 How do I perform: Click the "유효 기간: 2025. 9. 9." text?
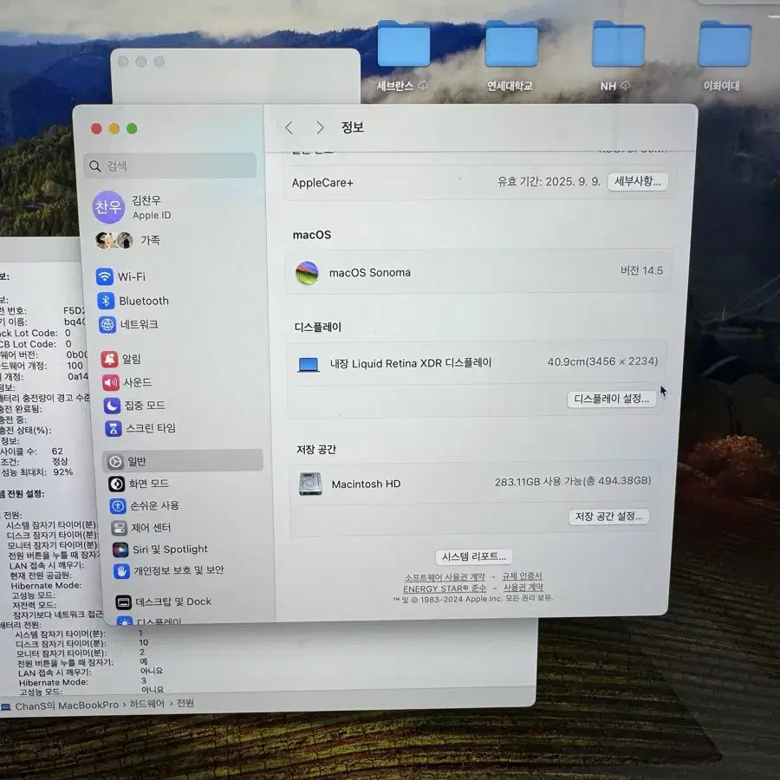(549, 182)
